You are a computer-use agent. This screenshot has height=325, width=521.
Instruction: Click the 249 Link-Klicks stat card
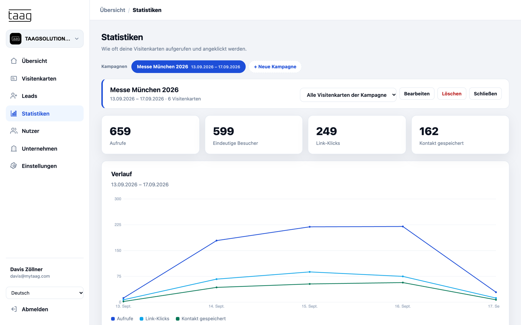coord(357,135)
